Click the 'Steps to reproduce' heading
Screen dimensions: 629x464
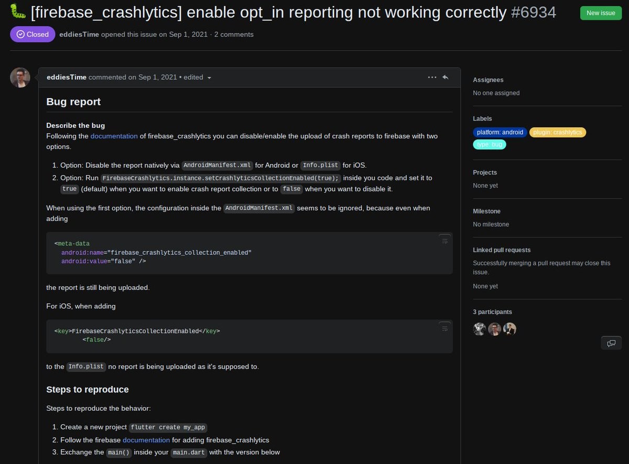click(x=88, y=390)
